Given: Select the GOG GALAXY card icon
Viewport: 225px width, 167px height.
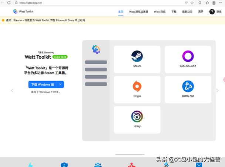Looking at the screenshot, I should [188, 56].
